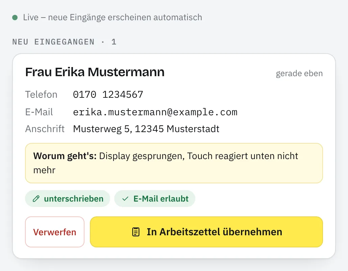Click phone number 0170 1234567
Image resolution: width=348 pixels, height=271 pixels.
[x=108, y=94]
